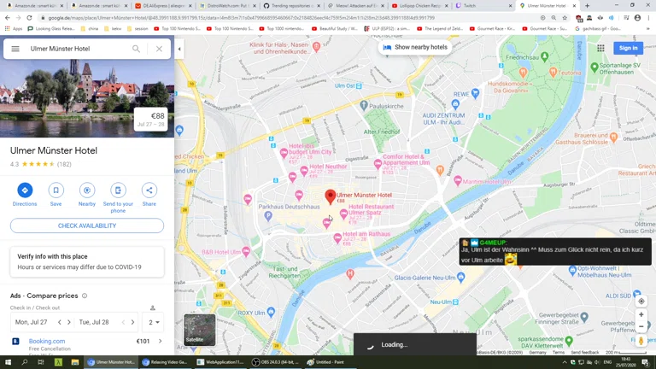The image size is (656, 369).
Task: Advance check-in date to next day
Action: (69, 322)
